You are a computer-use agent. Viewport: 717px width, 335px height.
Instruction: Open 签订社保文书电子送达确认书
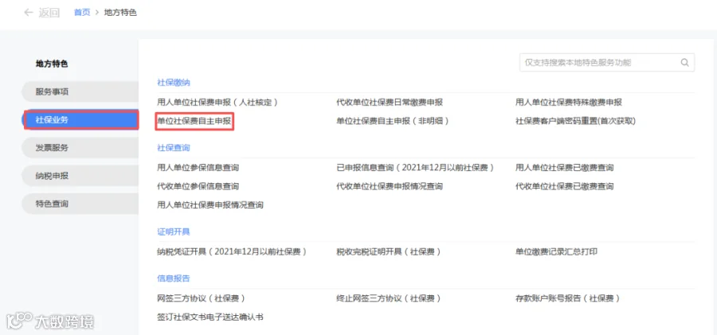(210, 317)
